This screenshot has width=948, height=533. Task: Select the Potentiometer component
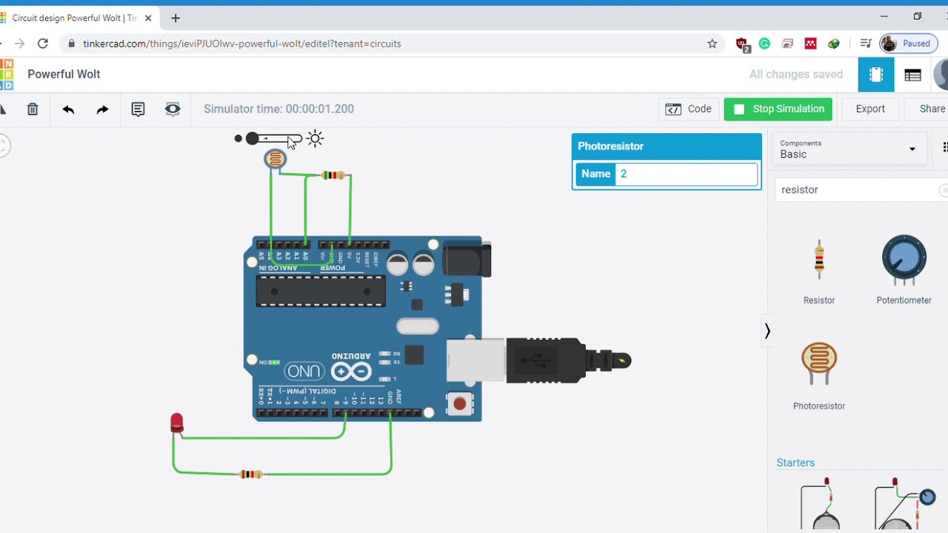(904, 270)
